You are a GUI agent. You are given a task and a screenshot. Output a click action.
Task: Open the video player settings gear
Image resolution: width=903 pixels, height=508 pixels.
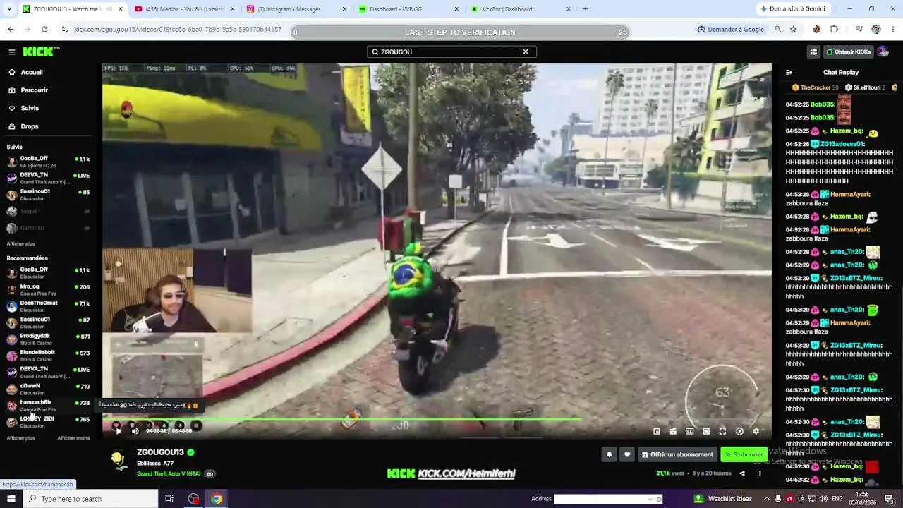pos(756,431)
